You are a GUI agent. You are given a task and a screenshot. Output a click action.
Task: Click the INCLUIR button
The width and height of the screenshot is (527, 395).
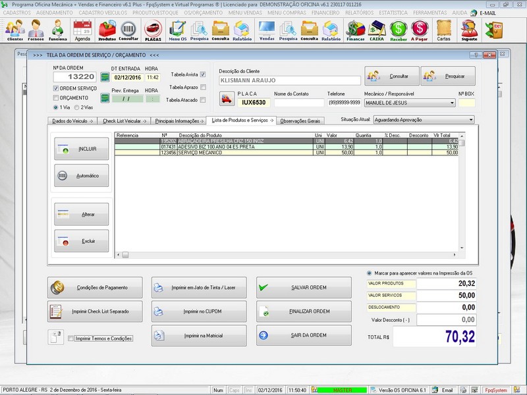coord(81,149)
